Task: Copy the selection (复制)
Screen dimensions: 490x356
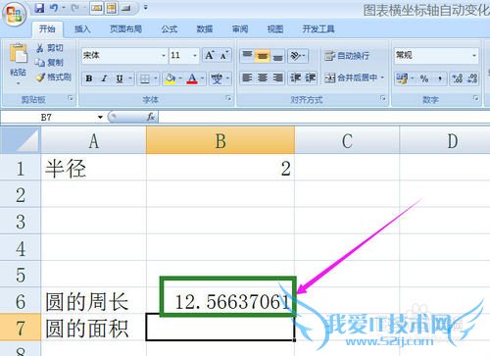Action: (x=50, y=62)
